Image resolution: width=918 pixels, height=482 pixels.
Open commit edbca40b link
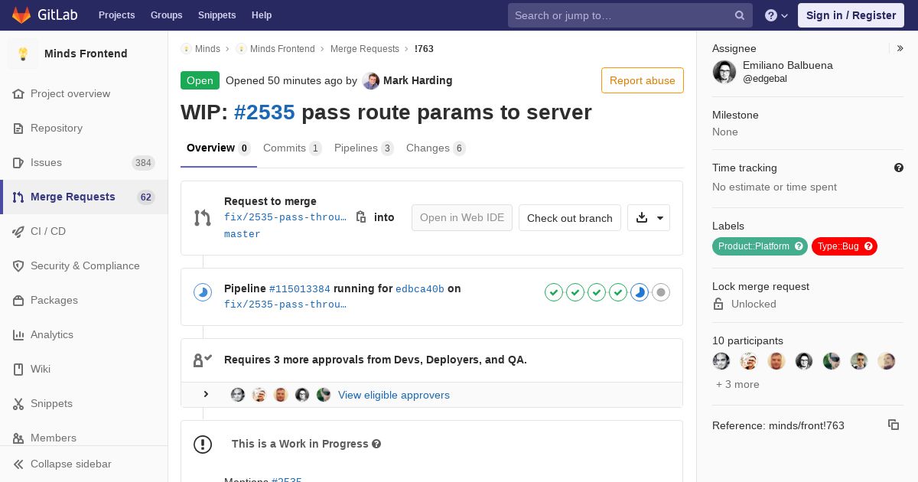[420, 289]
